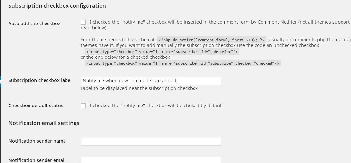The height and width of the screenshot is (163, 351).
Task: Select the Notification sender email input
Action: click(151, 160)
